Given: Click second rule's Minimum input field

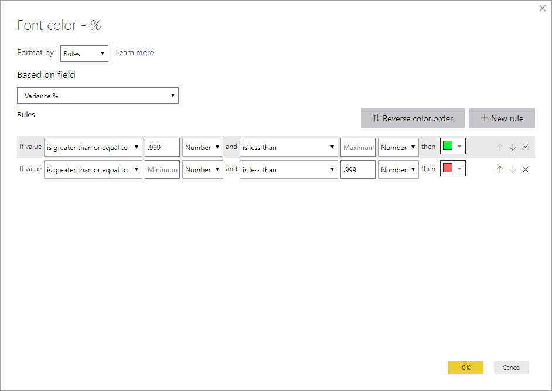Looking at the screenshot, I should pyautogui.click(x=162, y=169).
